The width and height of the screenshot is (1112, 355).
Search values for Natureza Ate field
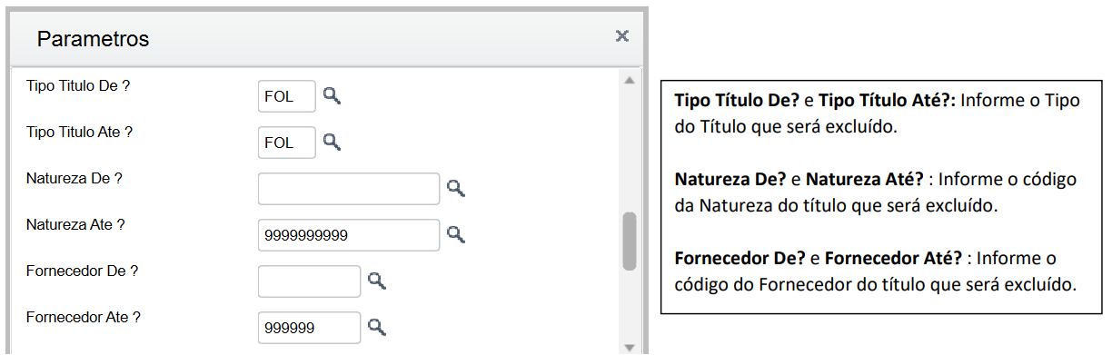coord(456,234)
